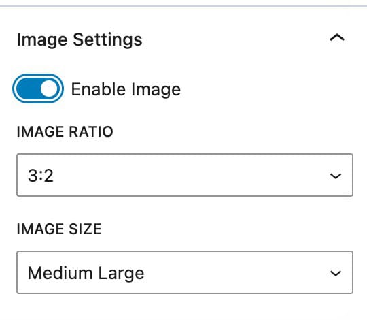Change image size from Medium Large

[185, 272]
